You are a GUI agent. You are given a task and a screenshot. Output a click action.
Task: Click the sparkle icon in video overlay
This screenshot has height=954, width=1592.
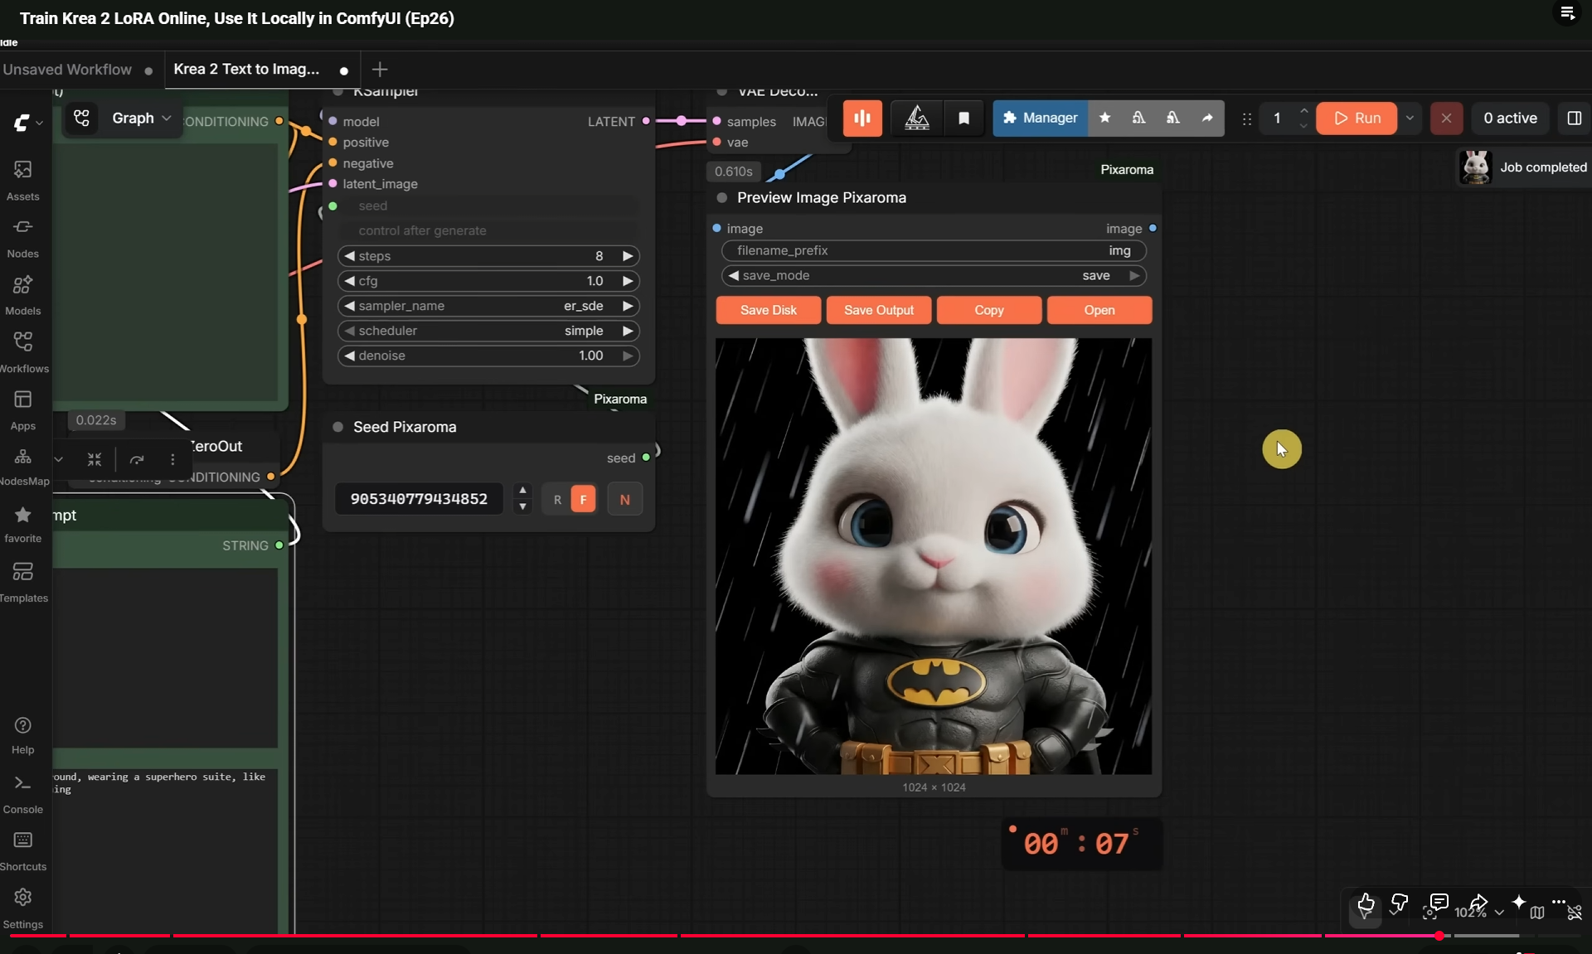1519,902
